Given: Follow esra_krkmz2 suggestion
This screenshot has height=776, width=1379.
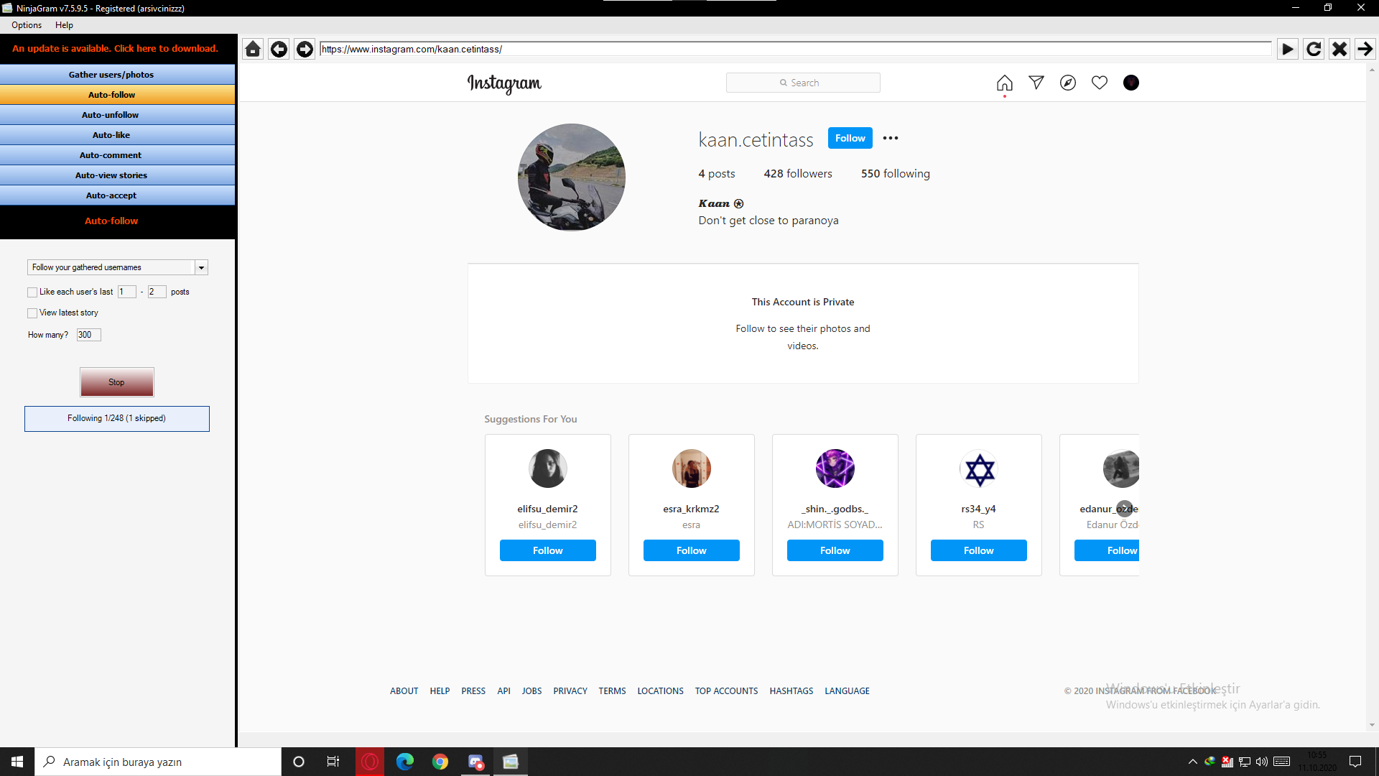Looking at the screenshot, I should (x=691, y=550).
